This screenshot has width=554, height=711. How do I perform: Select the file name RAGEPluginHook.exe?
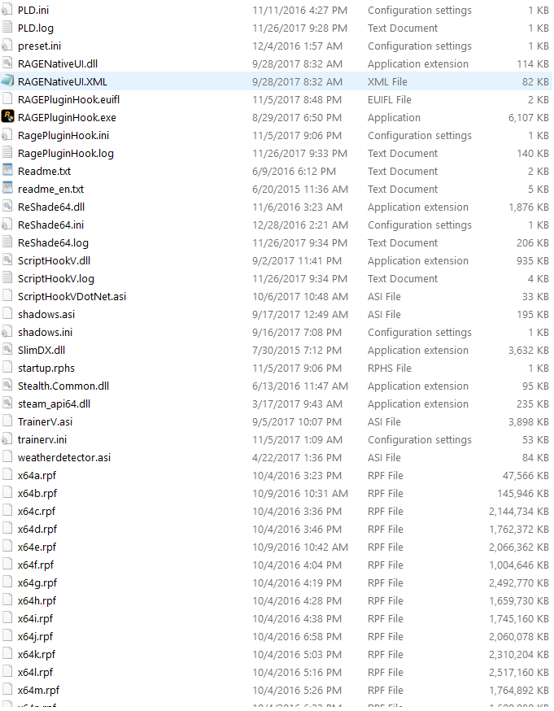tap(67, 117)
